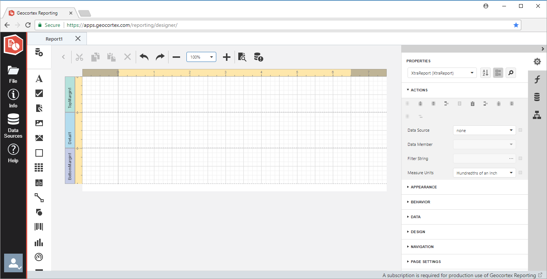Open the Expressions panel on the right edge
547x279 pixels.
coord(537,79)
